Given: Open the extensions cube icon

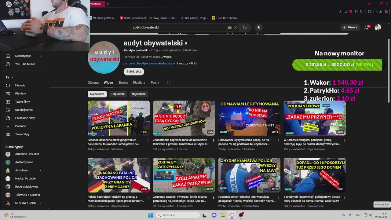Looking at the screenshot, I should click(x=370, y=11).
